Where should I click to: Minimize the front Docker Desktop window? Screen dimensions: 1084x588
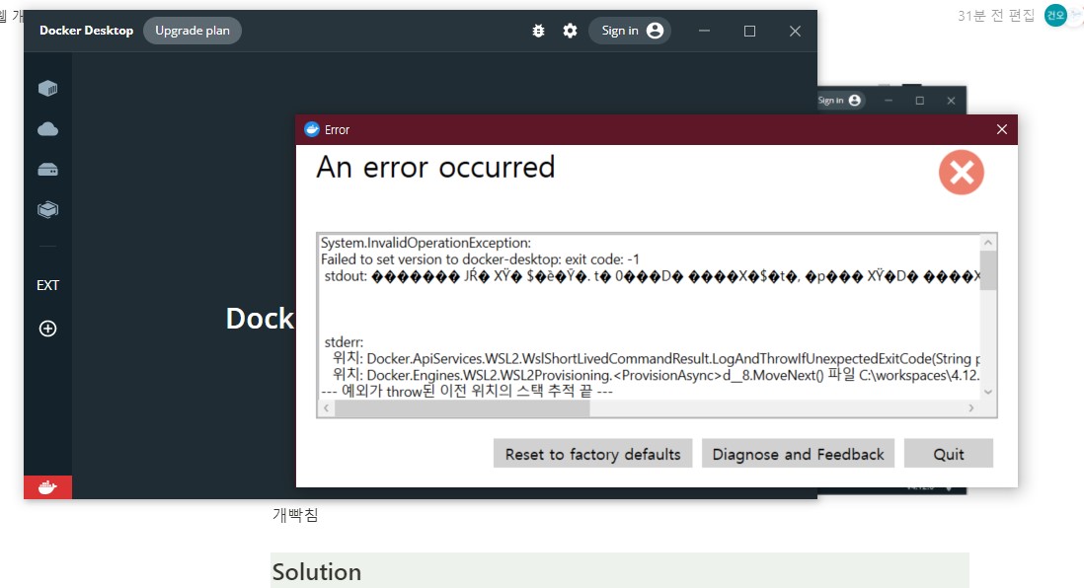[x=704, y=31]
